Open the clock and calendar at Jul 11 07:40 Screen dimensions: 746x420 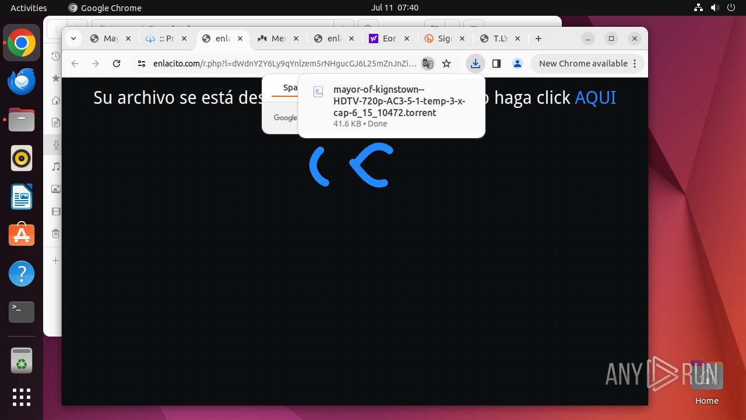(x=395, y=8)
